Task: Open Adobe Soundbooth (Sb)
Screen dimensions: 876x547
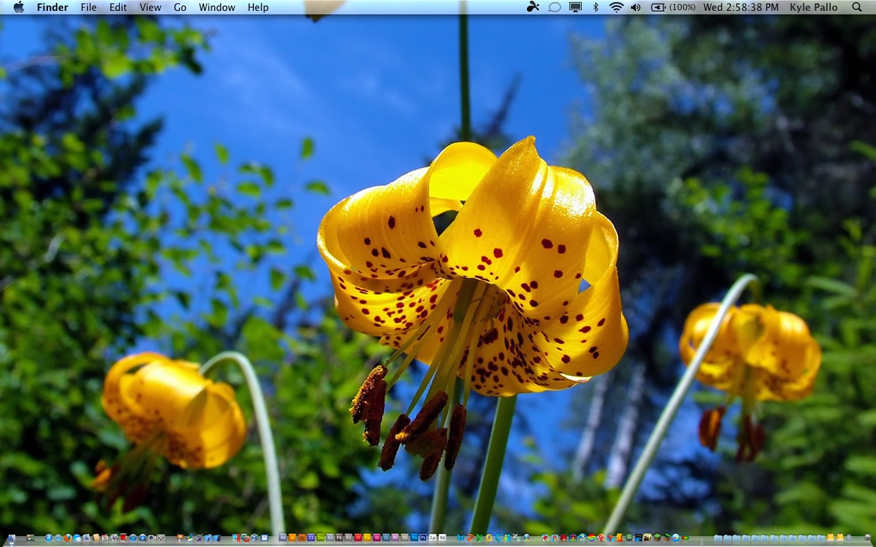Action: (404, 537)
